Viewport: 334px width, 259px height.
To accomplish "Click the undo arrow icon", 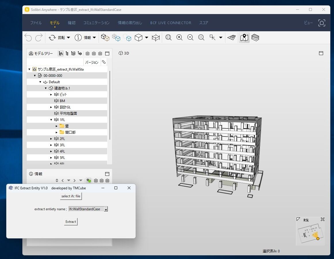I will coord(28,38).
